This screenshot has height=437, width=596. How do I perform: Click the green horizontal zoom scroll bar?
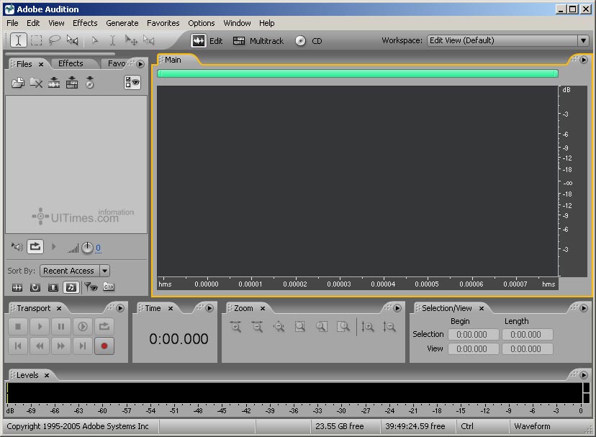[x=357, y=73]
